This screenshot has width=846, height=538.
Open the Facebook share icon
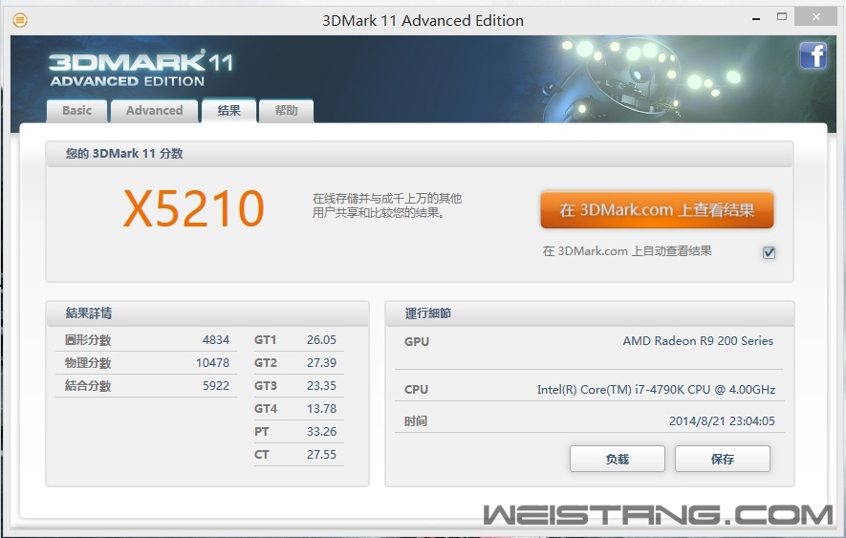(813, 55)
